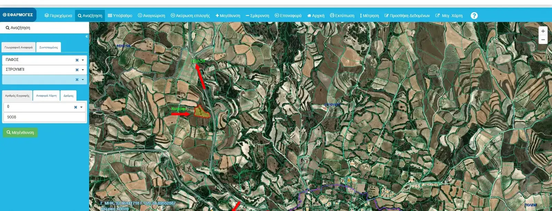
Task: Click the input field containing 9008
Action: (x=45, y=117)
